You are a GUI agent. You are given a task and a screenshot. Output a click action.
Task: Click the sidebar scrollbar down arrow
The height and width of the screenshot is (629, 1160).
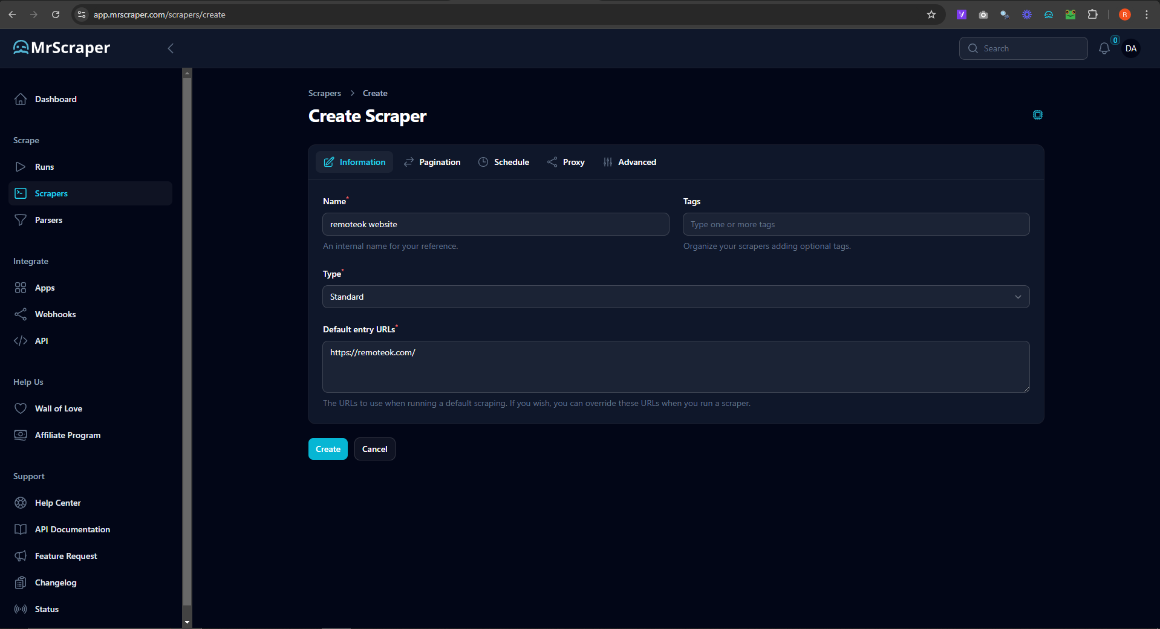tap(187, 622)
